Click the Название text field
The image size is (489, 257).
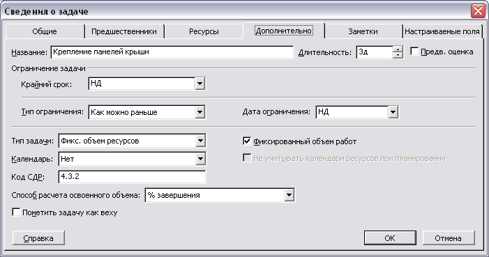pos(172,52)
